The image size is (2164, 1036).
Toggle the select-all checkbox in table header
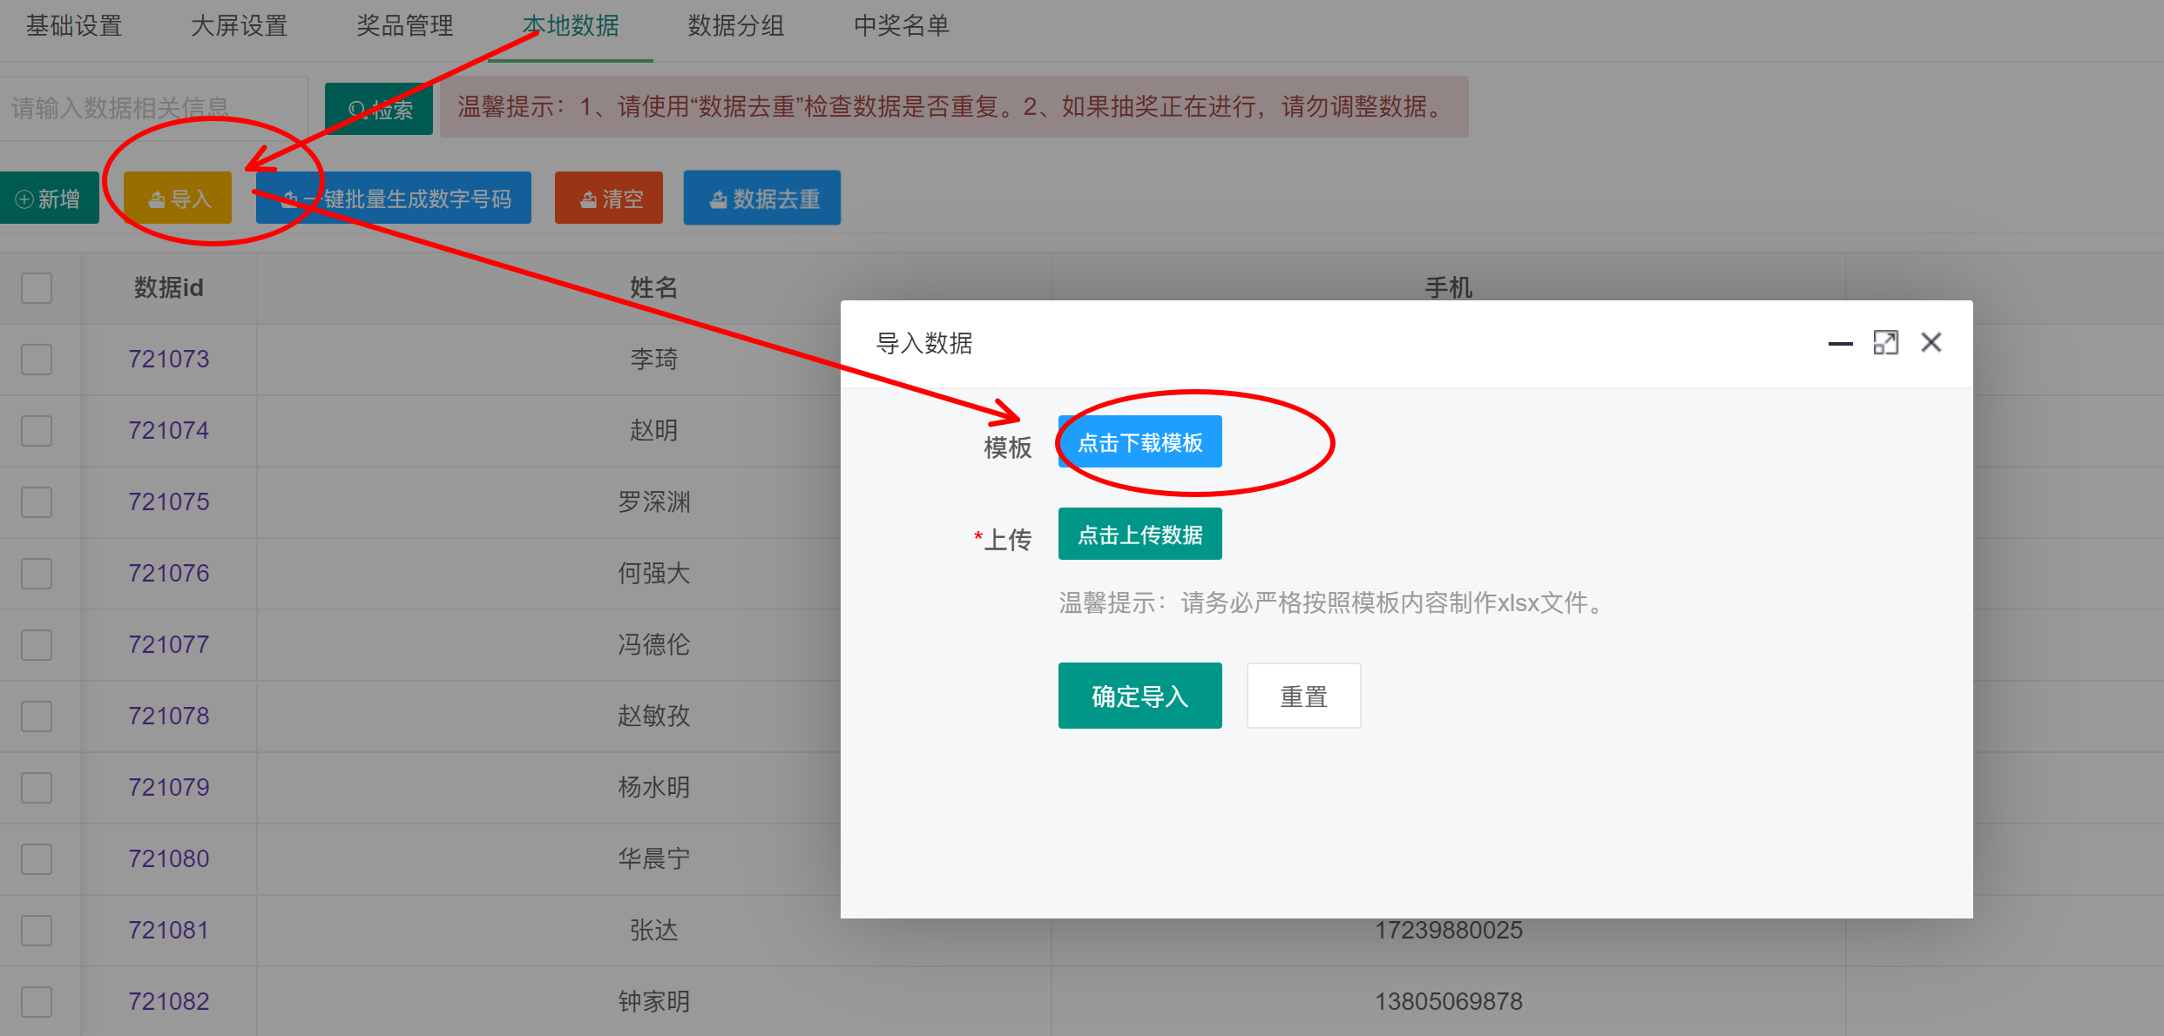[37, 288]
